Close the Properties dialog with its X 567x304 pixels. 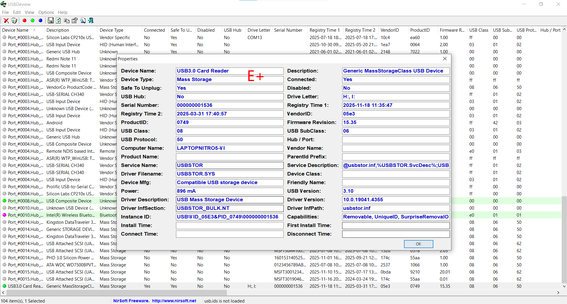click(x=445, y=59)
